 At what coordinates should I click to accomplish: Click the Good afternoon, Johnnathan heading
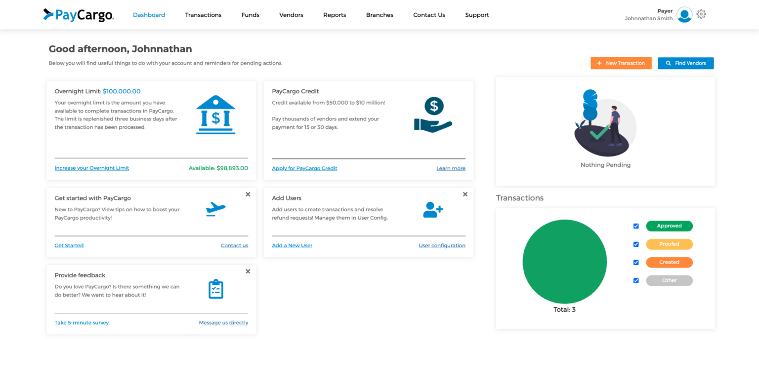click(x=120, y=49)
